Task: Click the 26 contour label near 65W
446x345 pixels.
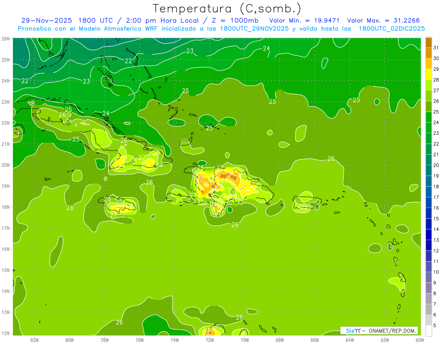Action: [331, 159]
